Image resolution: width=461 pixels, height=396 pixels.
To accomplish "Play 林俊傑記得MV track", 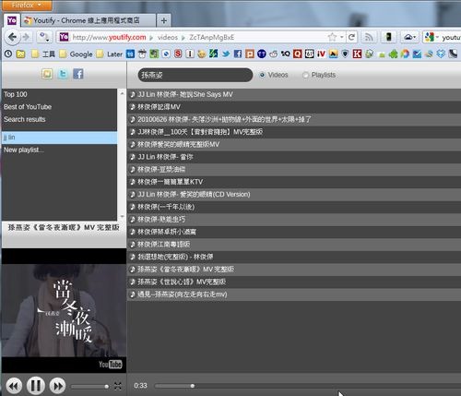I will 294,107.
